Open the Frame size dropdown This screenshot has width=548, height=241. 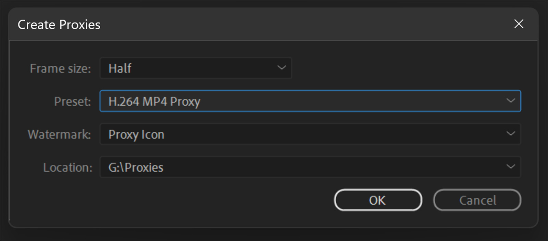[195, 68]
